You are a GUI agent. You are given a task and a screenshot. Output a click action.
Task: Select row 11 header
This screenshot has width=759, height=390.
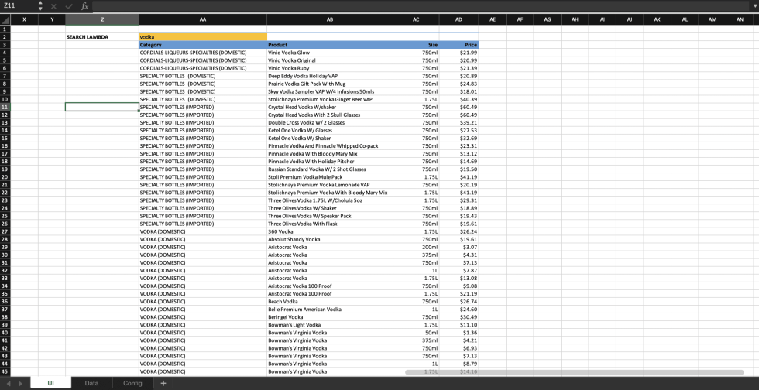coord(5,107)
